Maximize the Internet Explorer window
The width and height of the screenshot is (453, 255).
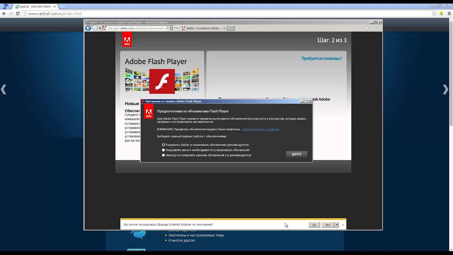[376, 22]
